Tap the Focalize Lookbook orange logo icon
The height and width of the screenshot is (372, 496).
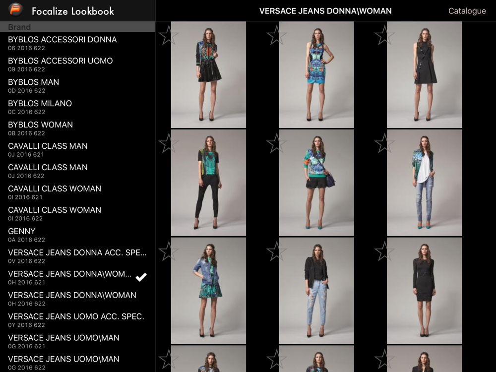click(x=15, y=10)
